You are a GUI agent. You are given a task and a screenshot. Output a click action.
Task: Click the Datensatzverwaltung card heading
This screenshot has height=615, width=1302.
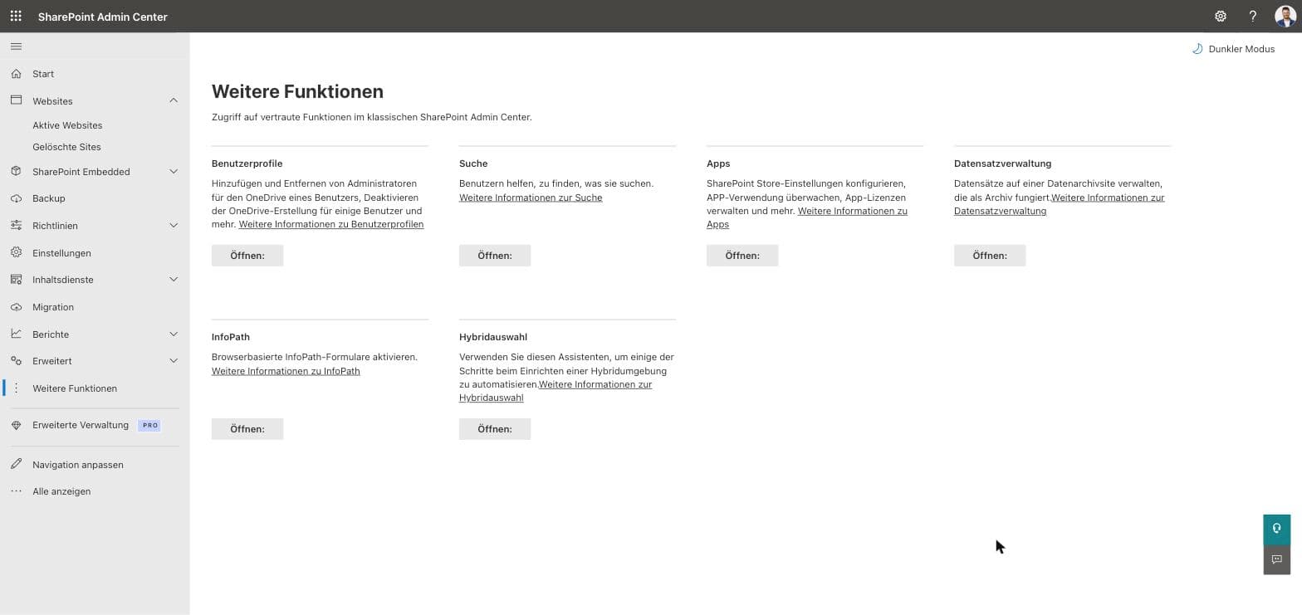[1003, 164]
